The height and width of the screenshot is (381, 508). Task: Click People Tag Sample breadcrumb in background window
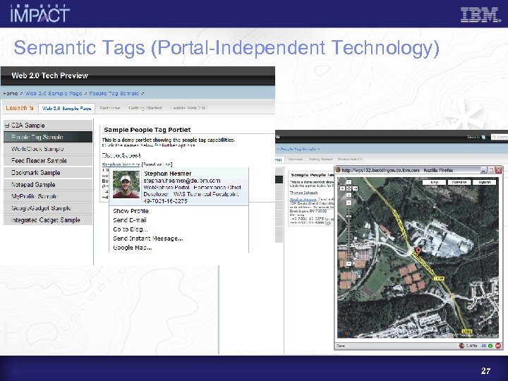pos(298,149)
